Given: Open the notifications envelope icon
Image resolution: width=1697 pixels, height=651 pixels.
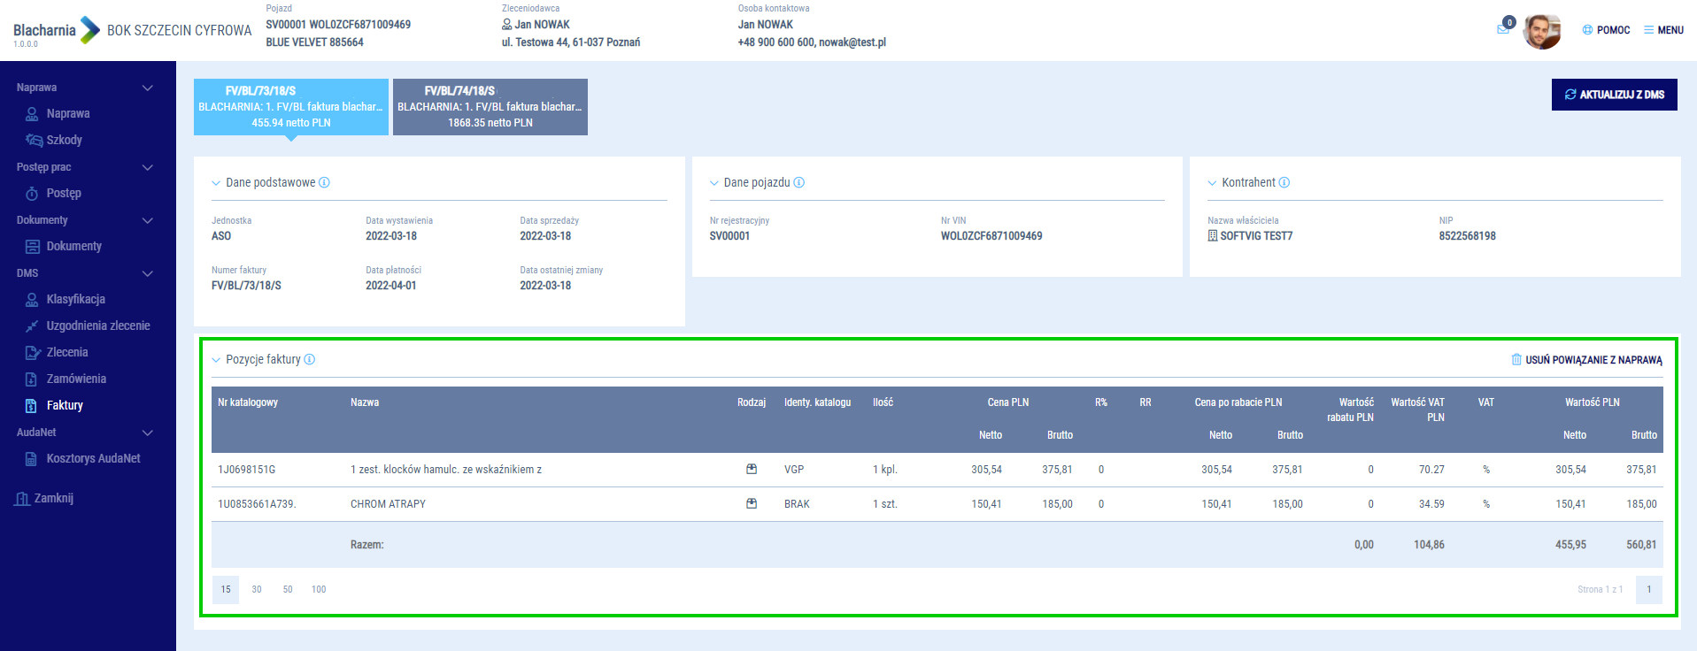Looking at the screenshot, I should (x=1503, y=29).
